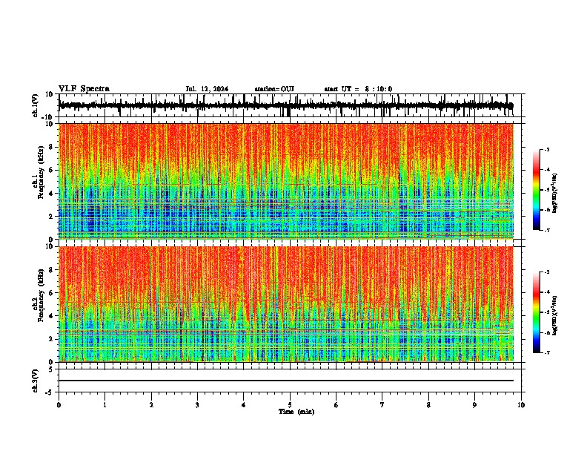The height and width of the screenshot is (454, 587).
Task: Click the ch.2 spectrogram color bar
Action: coord(537,312)
